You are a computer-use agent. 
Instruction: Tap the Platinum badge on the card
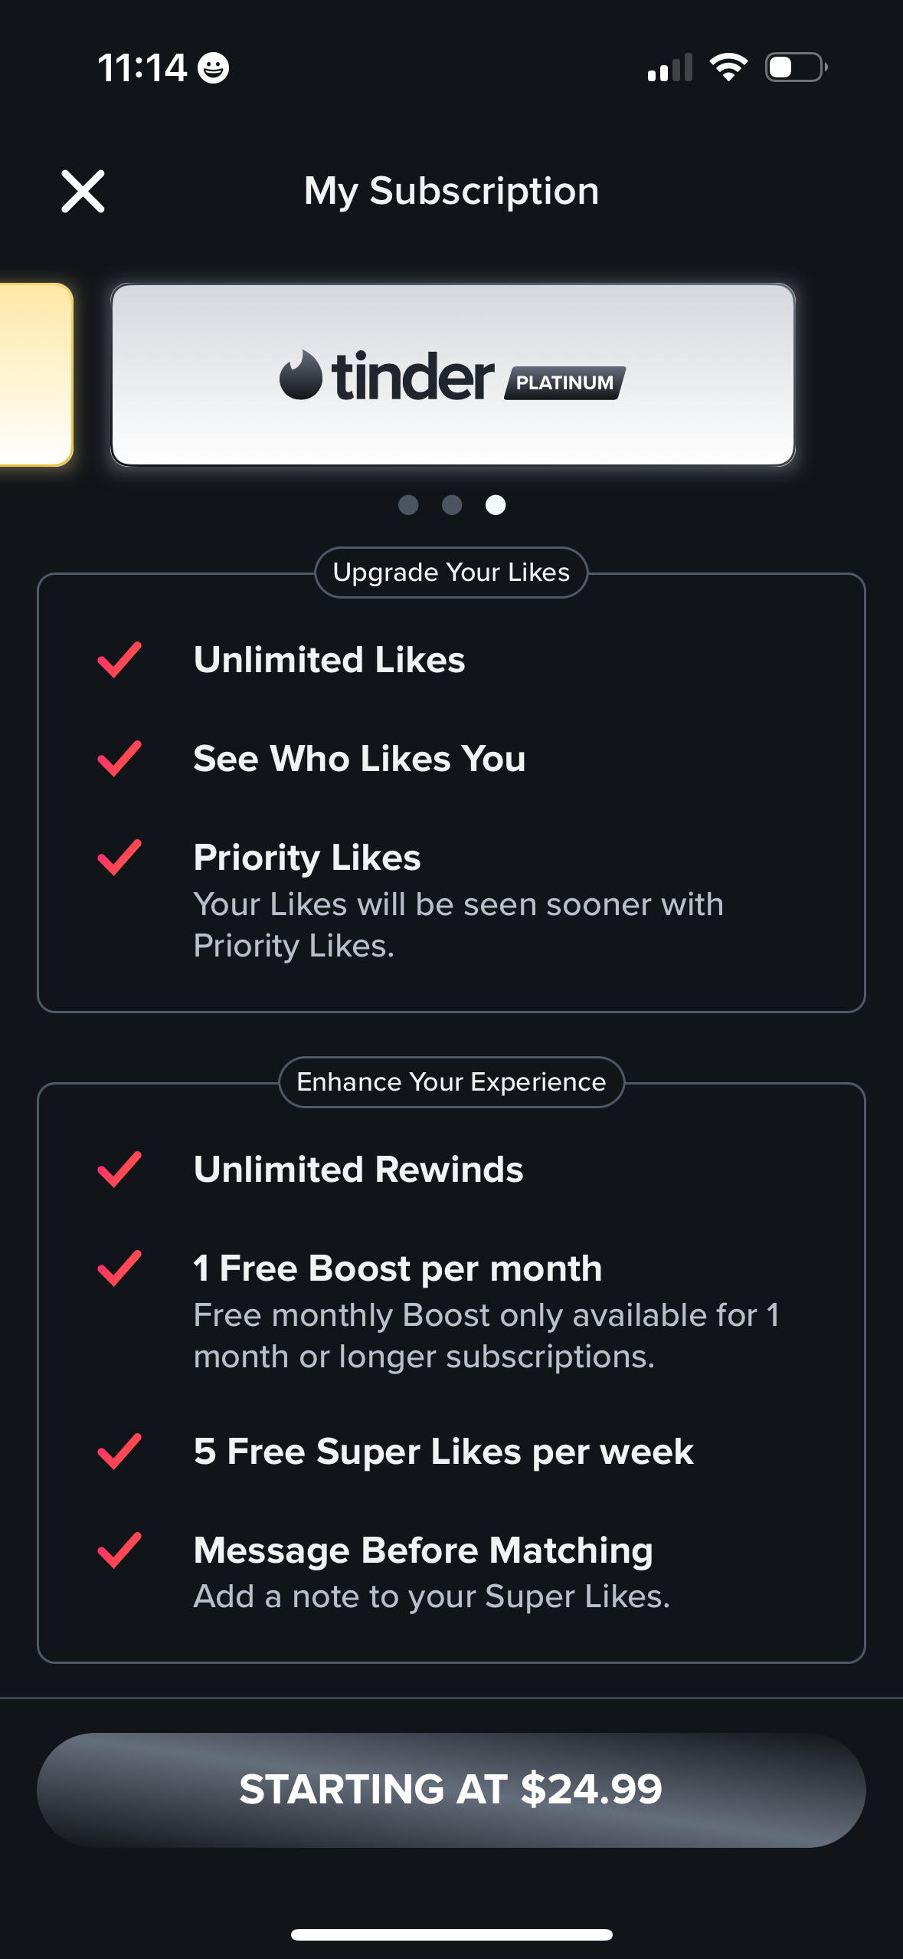tap(564, 382)
